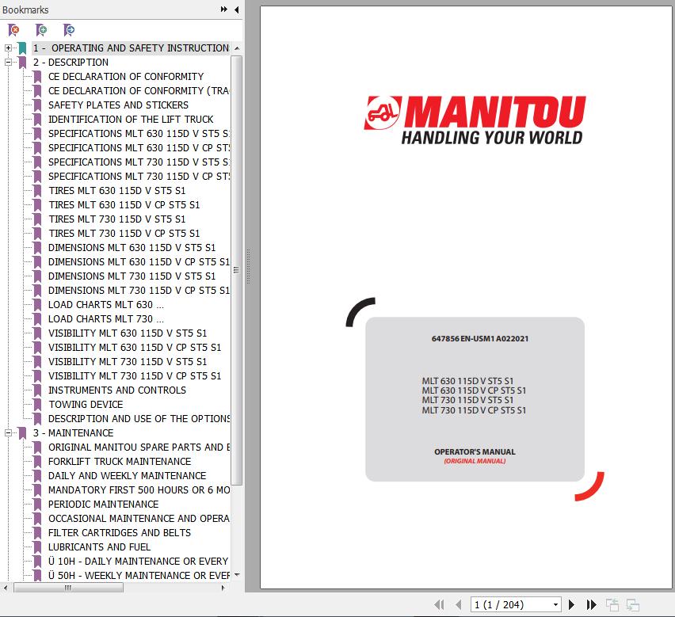Open INSTRUMENTS AND CONTROLS bookmark

[117, 390]
